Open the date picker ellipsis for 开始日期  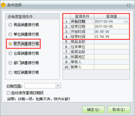(x=126, y=21)
